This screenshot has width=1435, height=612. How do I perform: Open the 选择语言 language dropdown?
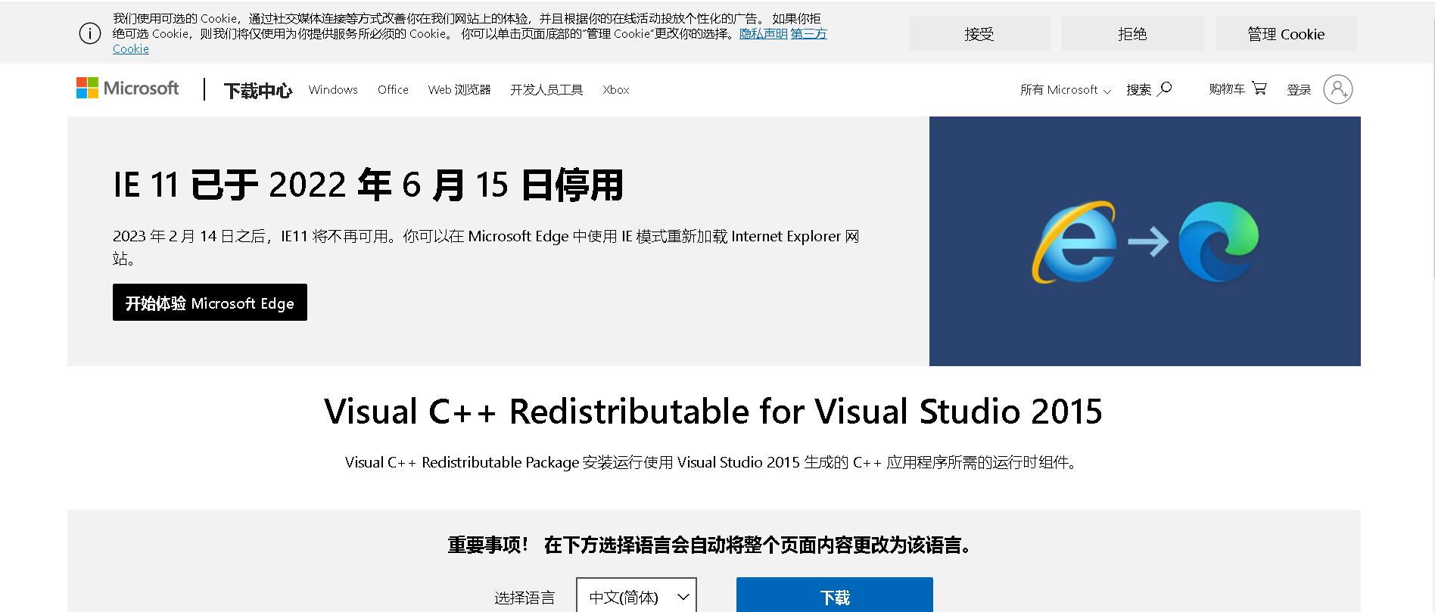[x=636, y=597]
